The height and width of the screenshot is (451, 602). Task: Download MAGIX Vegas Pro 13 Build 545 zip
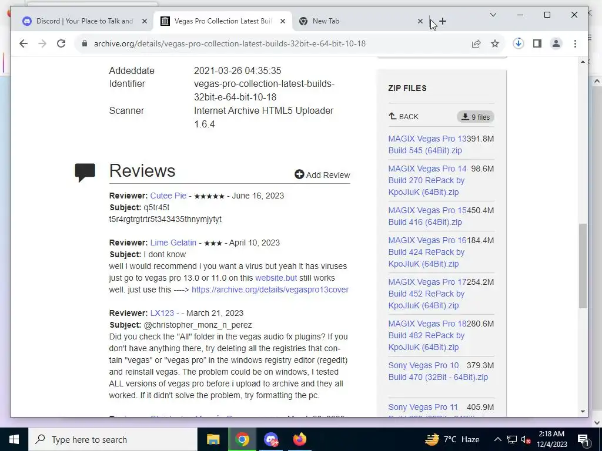427,144
